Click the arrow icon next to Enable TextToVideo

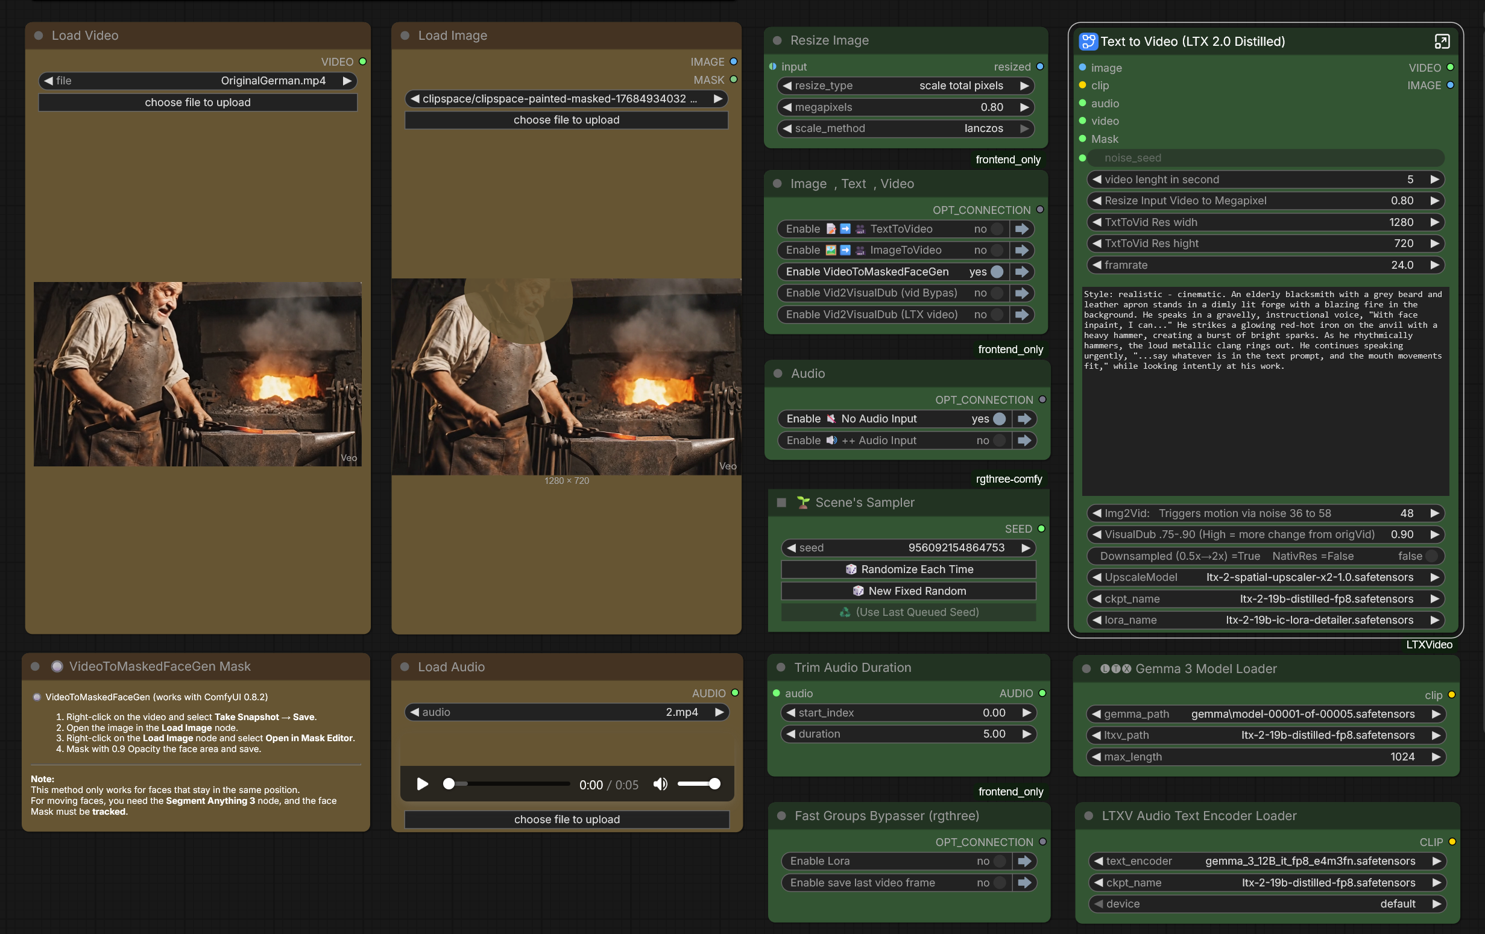[x=1022, y=229]
